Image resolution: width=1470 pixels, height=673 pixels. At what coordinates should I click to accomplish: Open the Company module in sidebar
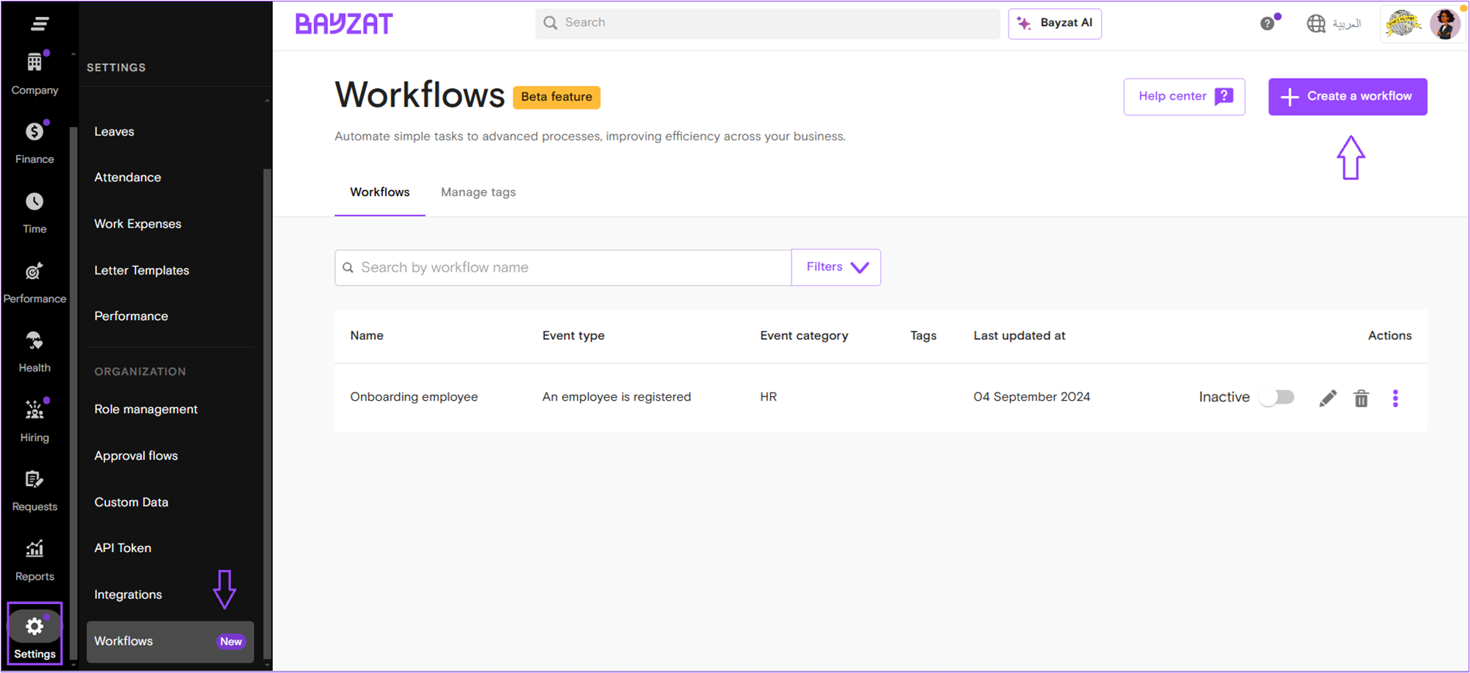click(x=34, y=73)
